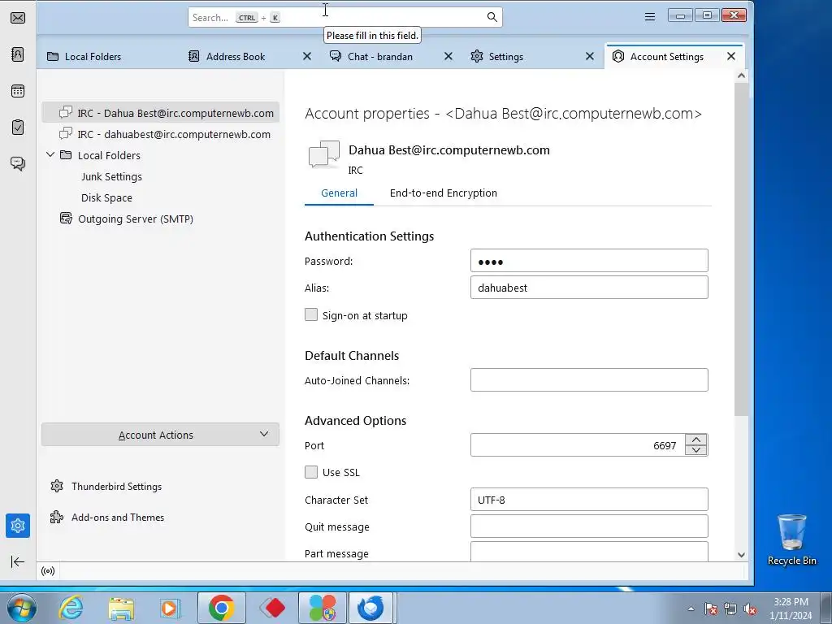Open Chat space icon in sidebar
Screen dimensions: 832x624
click(x=18, y=163)
